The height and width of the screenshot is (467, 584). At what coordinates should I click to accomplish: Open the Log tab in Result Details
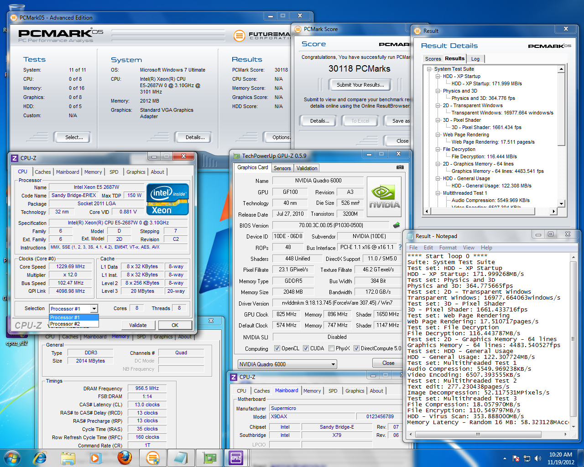pyautogui.click(x=475, y=59)
